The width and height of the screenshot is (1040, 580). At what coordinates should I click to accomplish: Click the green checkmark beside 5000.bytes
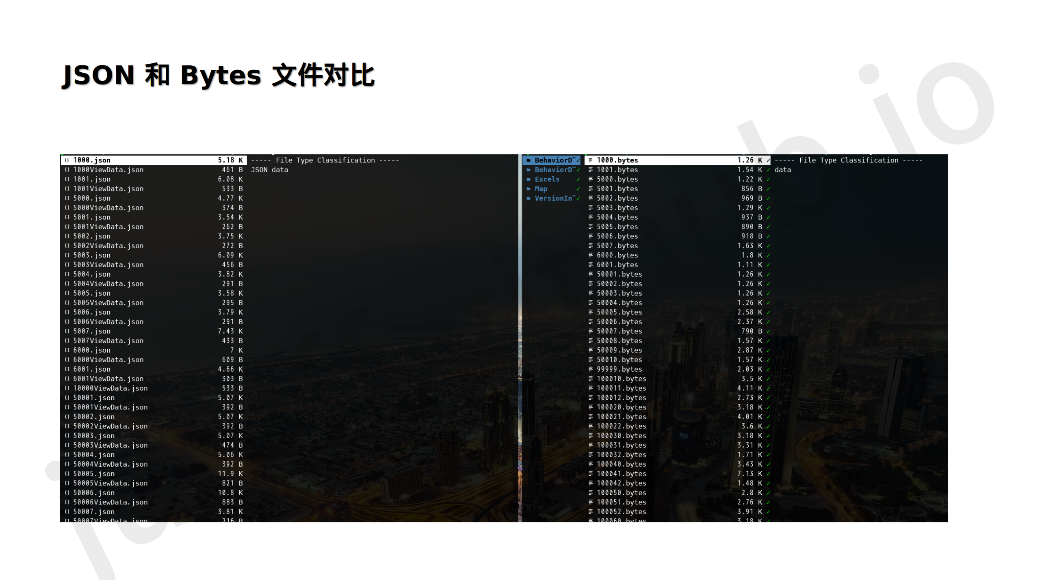(768, 179)
